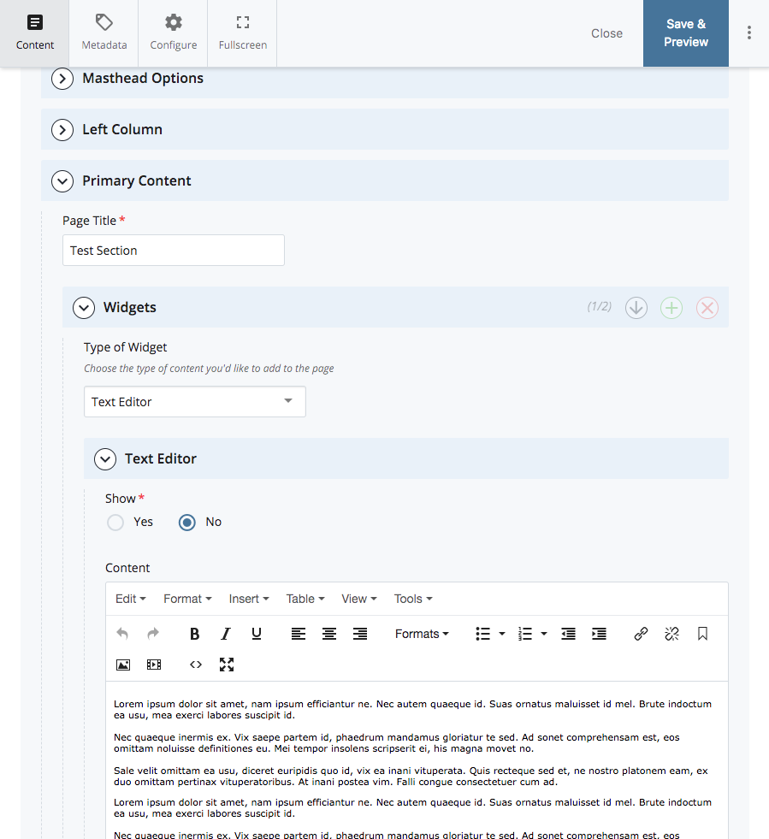Screen dimensions: 769x839
Task: Toggle underline formatting in the editor
Action: coord(257,634)
